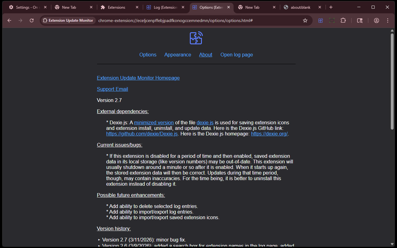
Task: Open the Extension Update Monitor Homepage link
Action: (x=138, y=78)
